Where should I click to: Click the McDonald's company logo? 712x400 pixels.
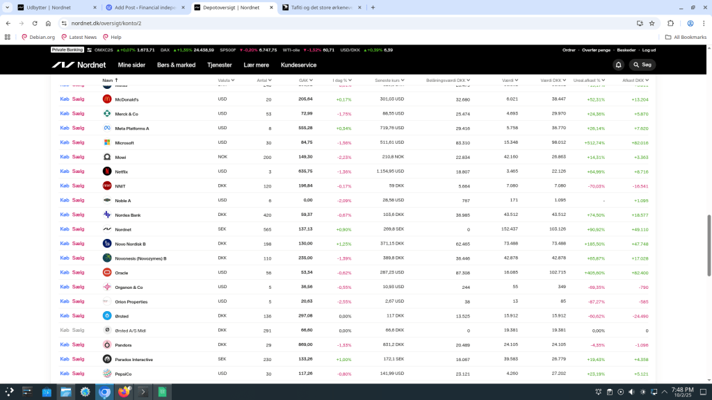click(107, 99)
